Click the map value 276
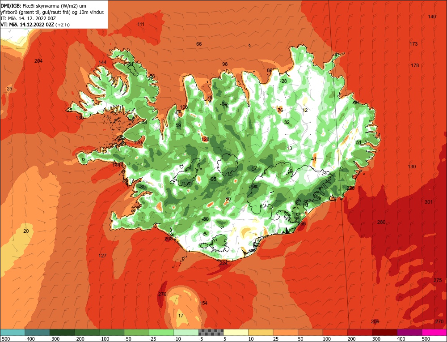 (x=162, y=294)
